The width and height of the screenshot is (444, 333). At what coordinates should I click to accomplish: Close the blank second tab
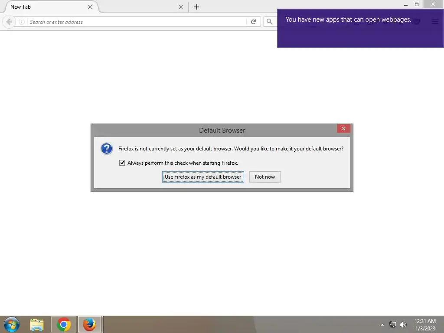(181, 7)
